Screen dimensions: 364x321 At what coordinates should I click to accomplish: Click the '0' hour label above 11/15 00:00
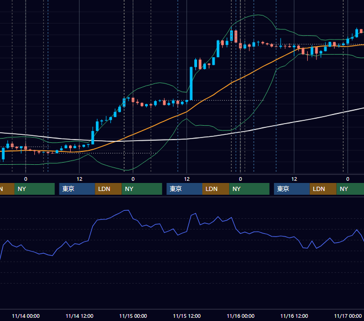coord(133,179)
